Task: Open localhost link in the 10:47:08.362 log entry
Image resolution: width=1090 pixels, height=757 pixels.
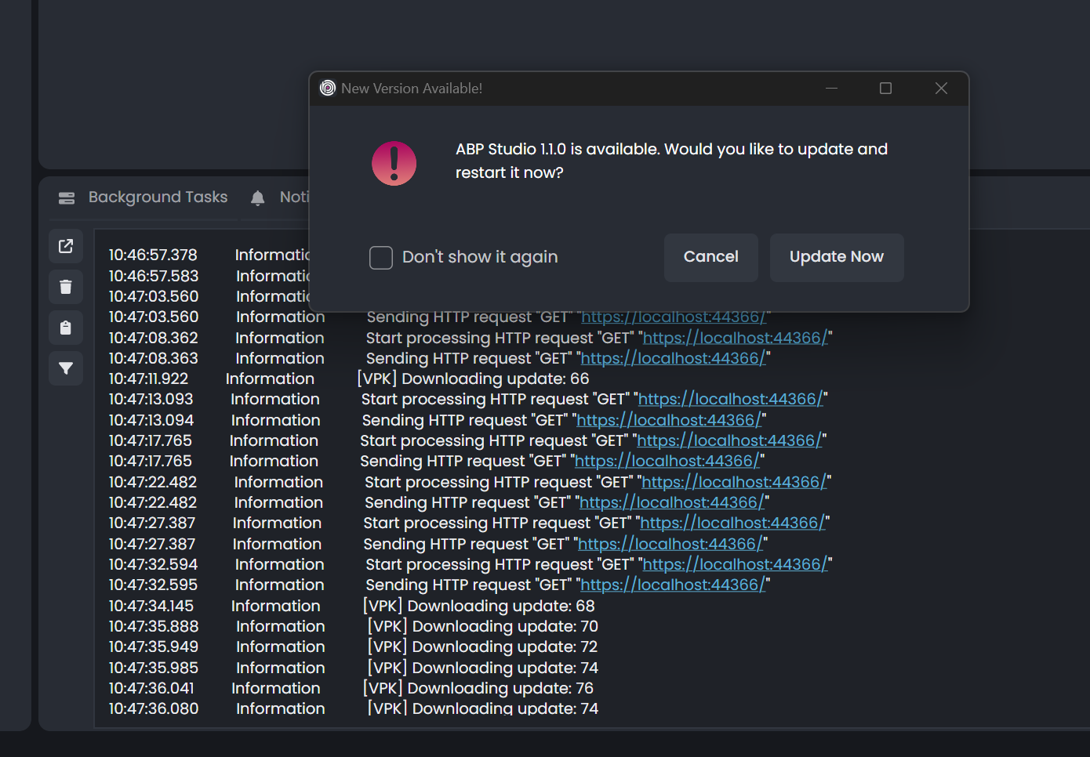Action: click(x=735, y=338)
